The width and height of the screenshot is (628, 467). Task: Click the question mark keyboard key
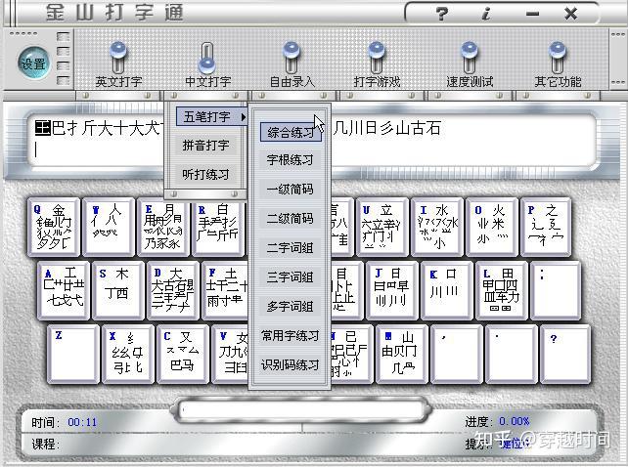tap(565, 355)
